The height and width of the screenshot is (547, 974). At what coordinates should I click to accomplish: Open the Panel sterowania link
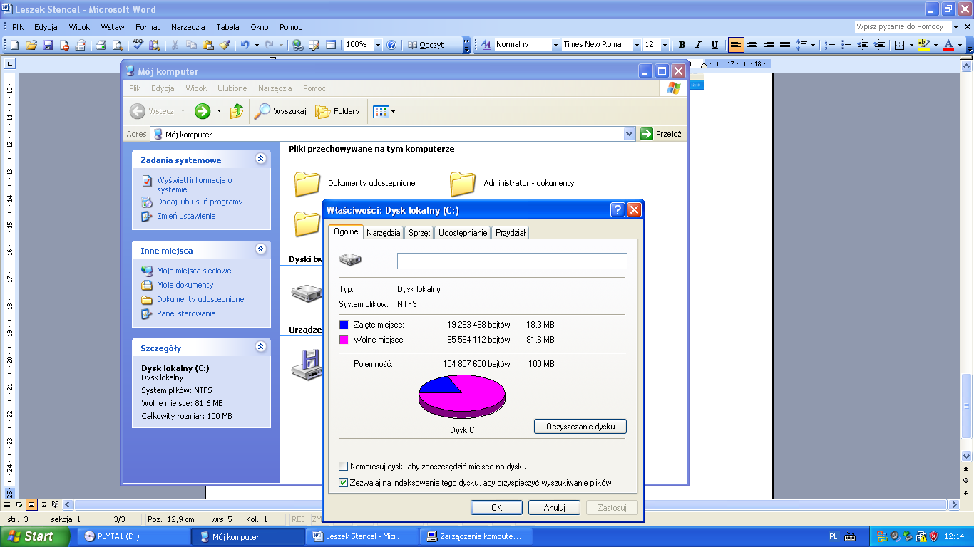point(186,313)
